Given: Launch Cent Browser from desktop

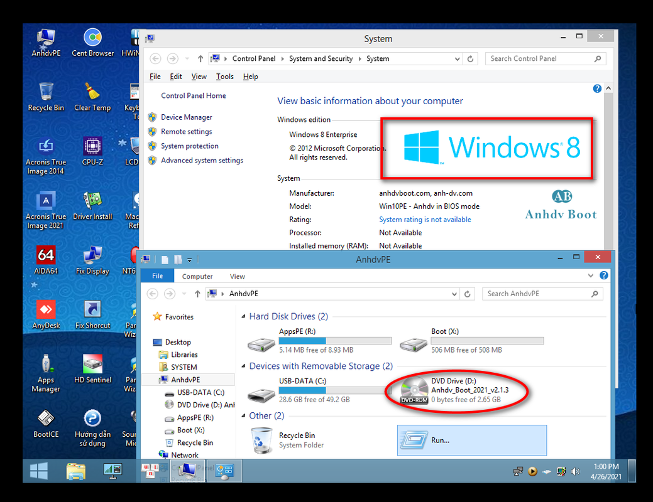Looking at the screenshot, I should pyautogui.click(x=92, y=43).
